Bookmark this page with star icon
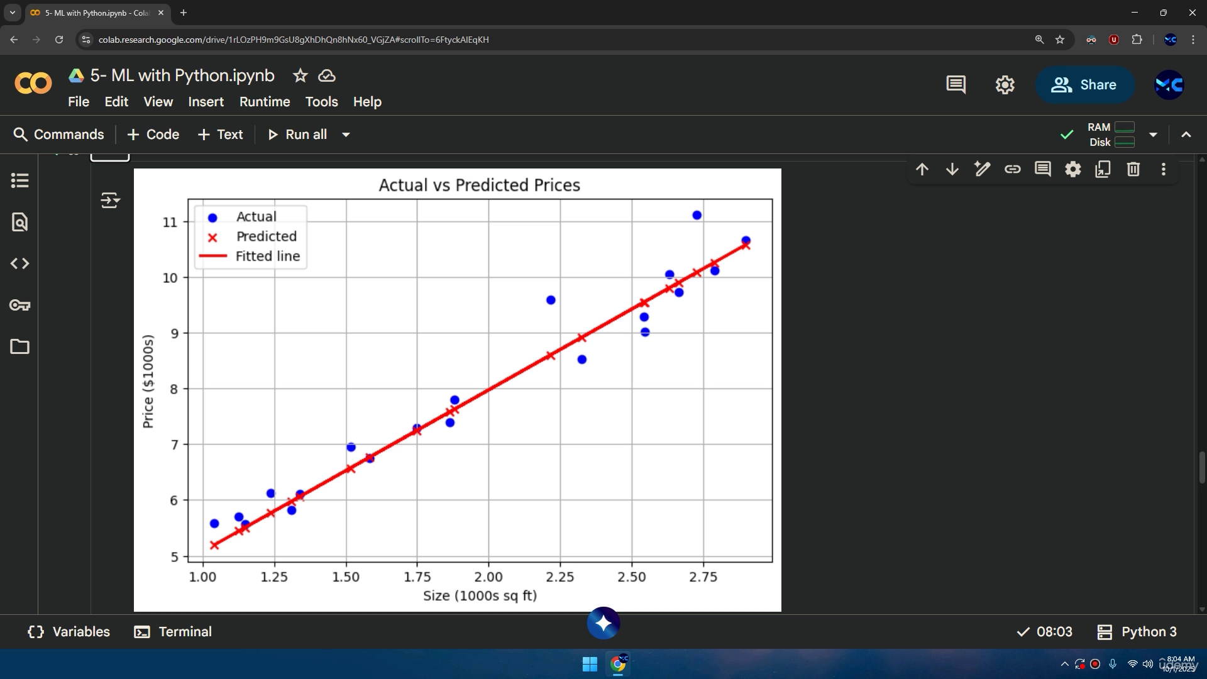1207x679 pixels. coord(1060,40)
